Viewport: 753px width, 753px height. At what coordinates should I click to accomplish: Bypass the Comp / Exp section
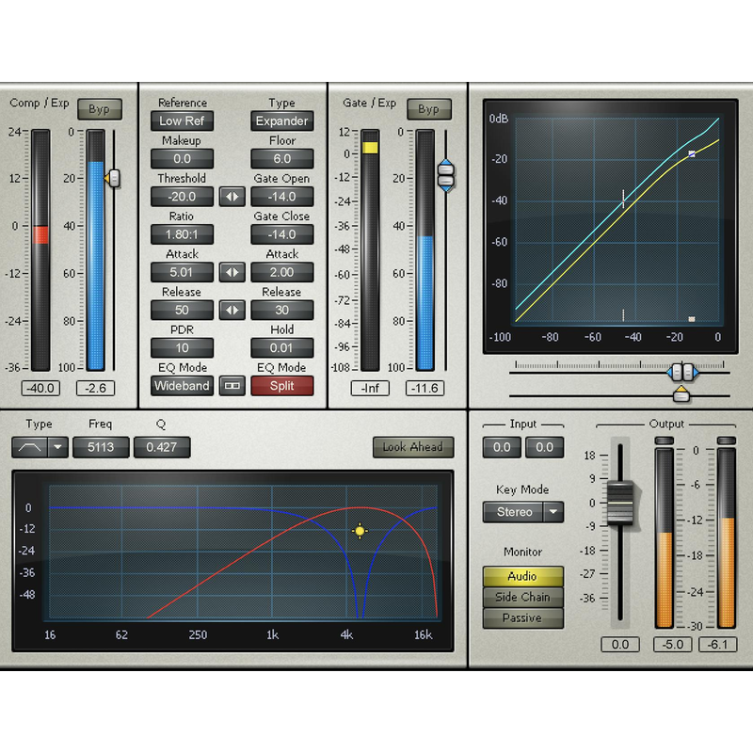tap(99, 109)
